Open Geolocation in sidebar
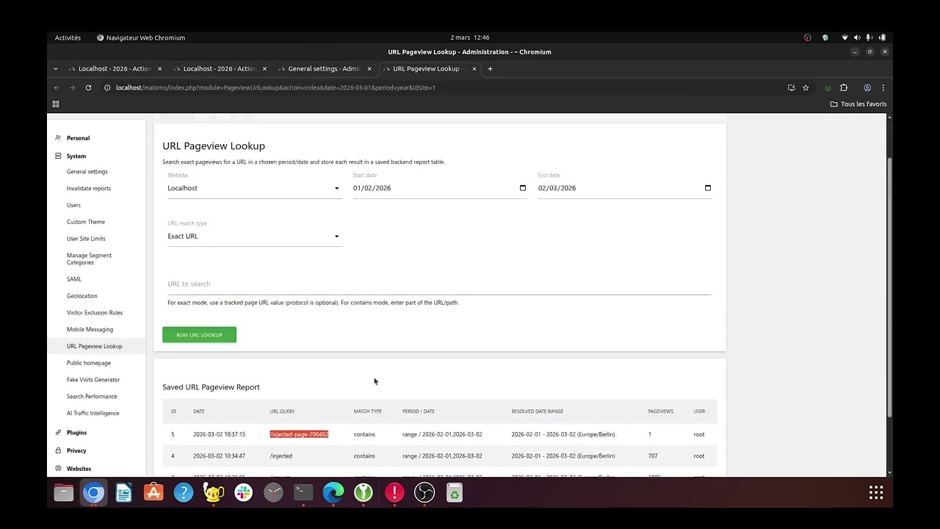The width and height of the screenshot is (940, 529). (82, 296)
